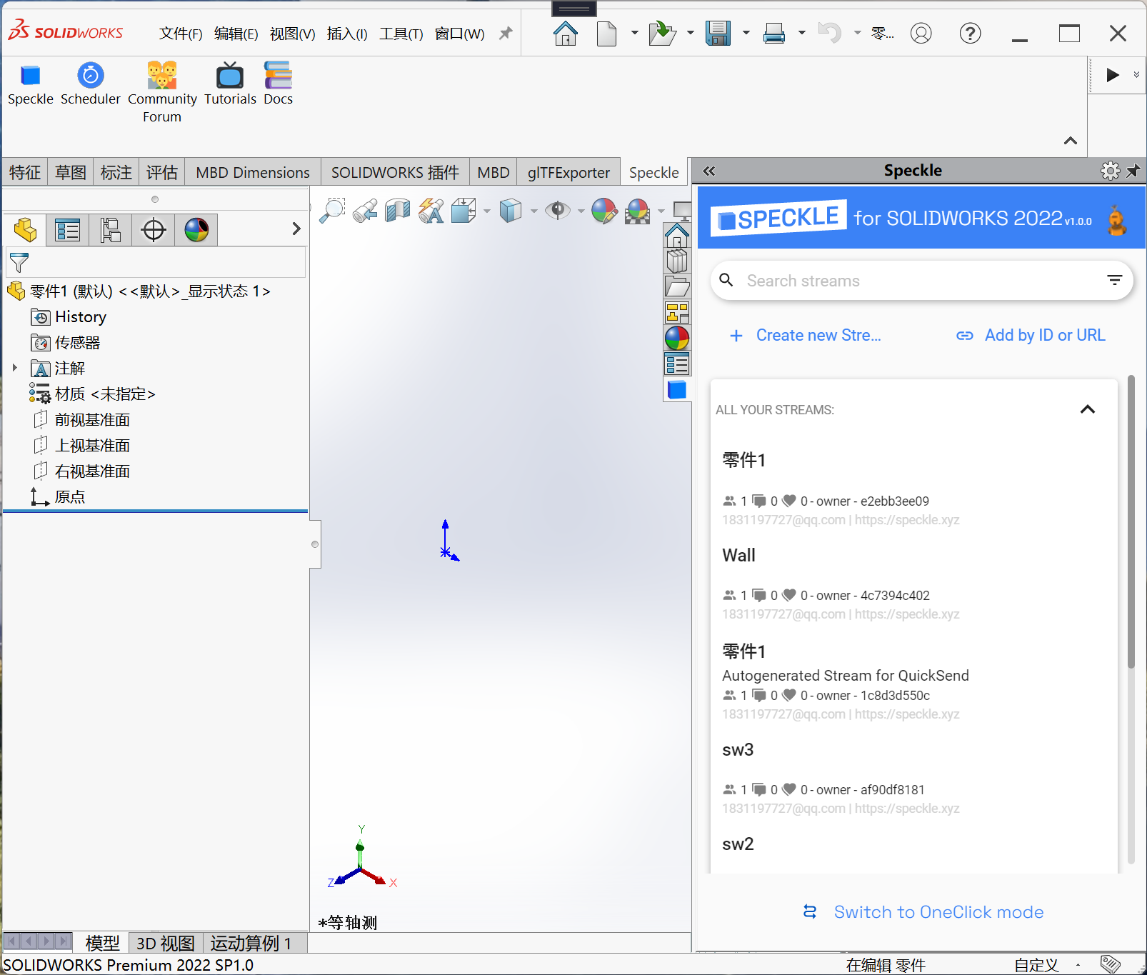This screenshot has height=975, width=1147.
Task: Create a new document
Action: tap(606, 33)
